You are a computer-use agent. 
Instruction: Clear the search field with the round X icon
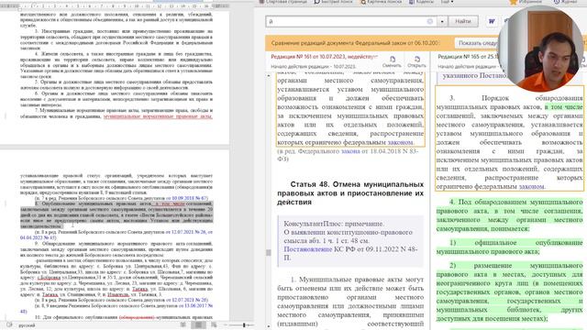pyautogui.click(x=430, y=21)
